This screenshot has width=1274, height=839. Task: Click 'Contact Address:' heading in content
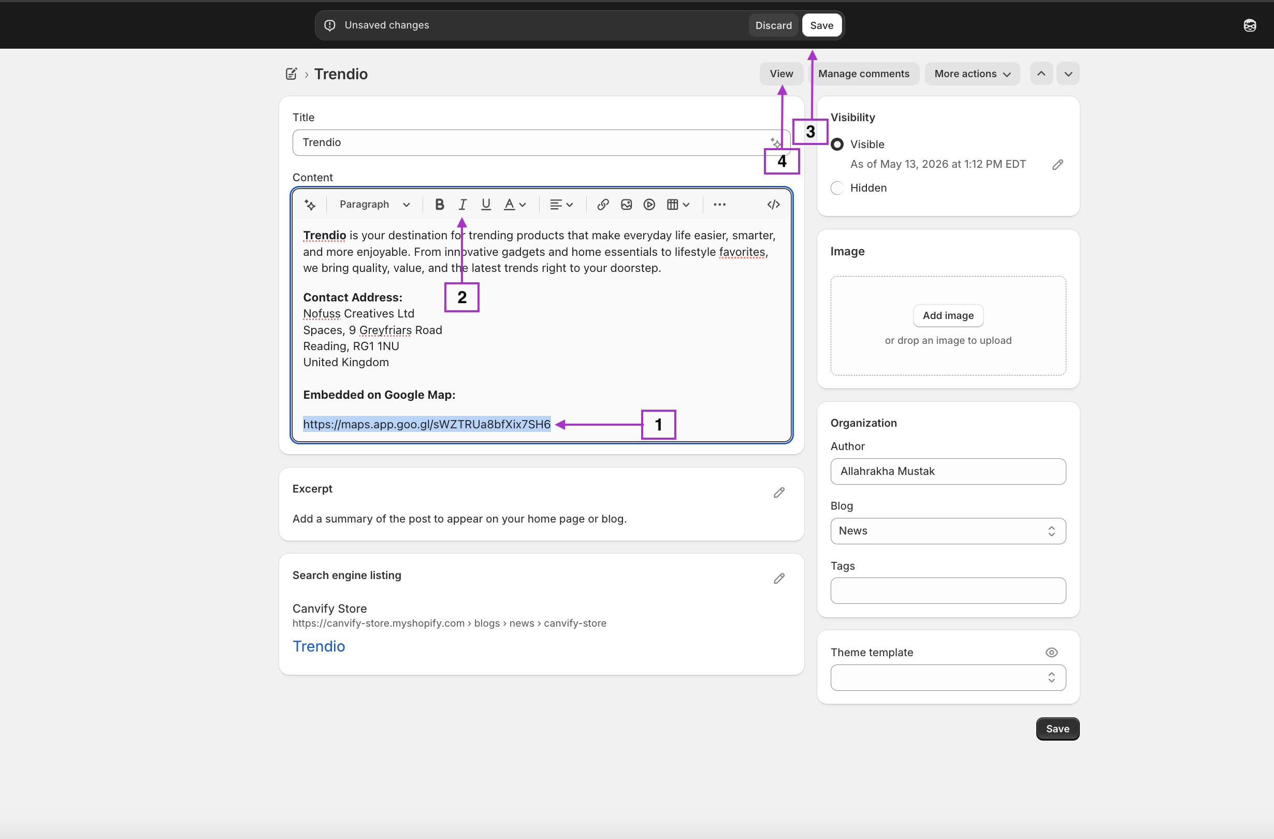tap(353, 298)
